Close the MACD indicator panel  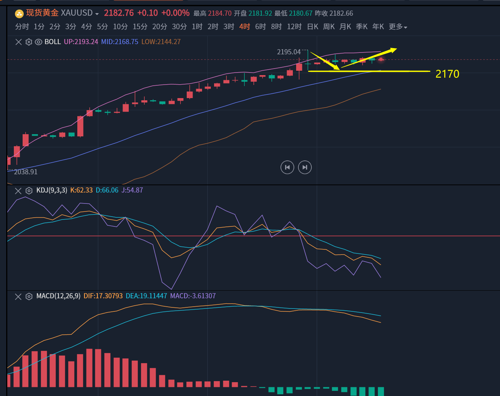point(18,296)
